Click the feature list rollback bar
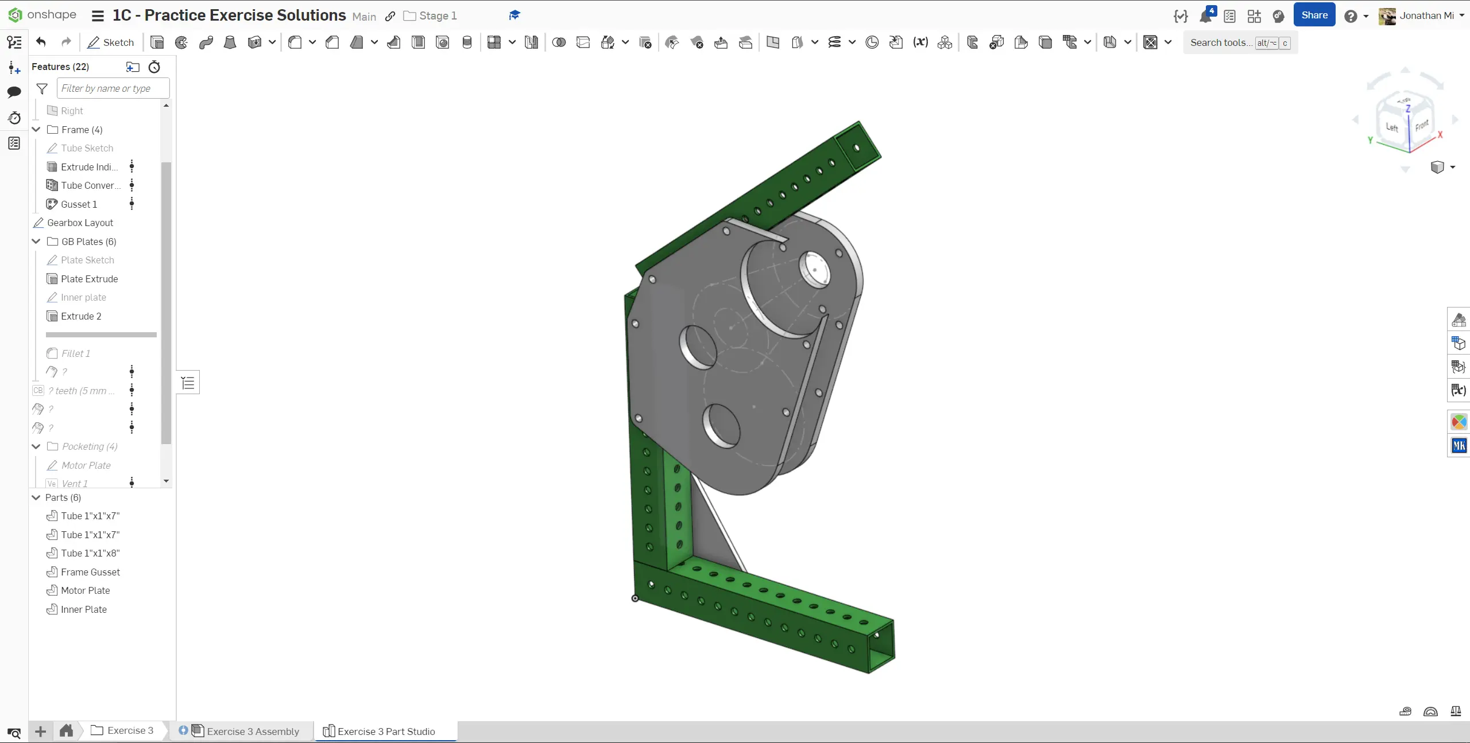The height and width of the screenshot is (743, 1470). point(101,334)
